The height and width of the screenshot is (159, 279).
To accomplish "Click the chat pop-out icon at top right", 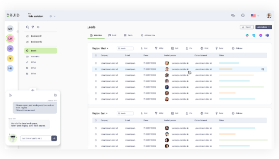I will tap(55, 95).
